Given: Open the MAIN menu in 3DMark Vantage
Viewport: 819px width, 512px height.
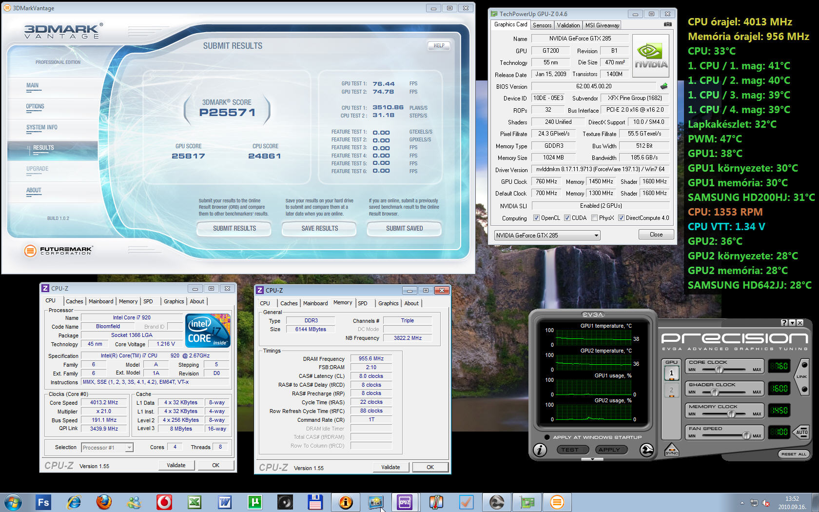Looking at the screenshot, I should click(x=32, y=85).
